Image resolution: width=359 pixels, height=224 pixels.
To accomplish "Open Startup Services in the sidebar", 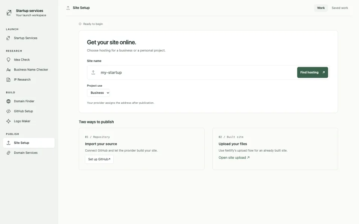I will (29, 38).
